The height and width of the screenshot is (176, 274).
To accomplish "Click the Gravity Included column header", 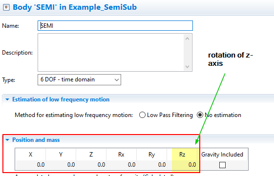I will coord(222,155).
